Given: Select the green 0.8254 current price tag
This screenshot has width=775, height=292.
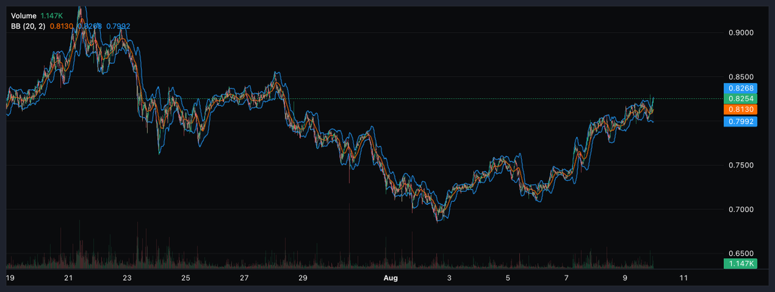Looking at the screenshot, I should pos(739,99).
